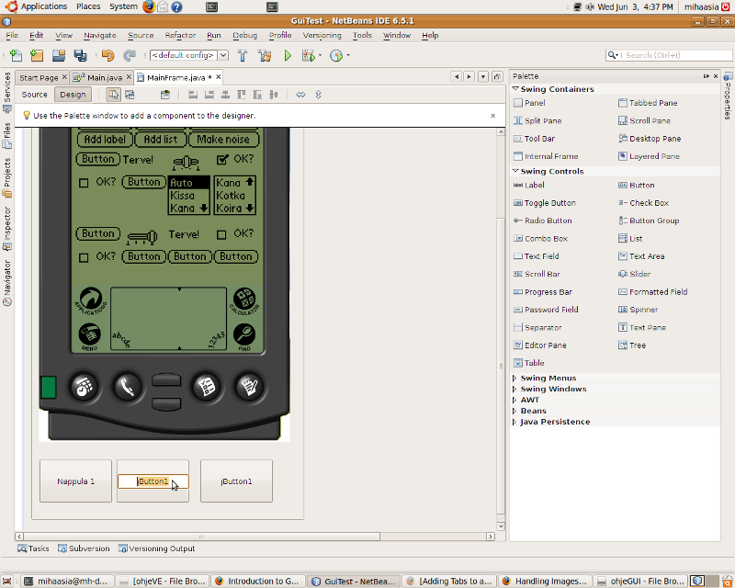This screenshot has width=735, height=588.
Task: Click the Profile Main Project icon
Action: pos(336,55)
